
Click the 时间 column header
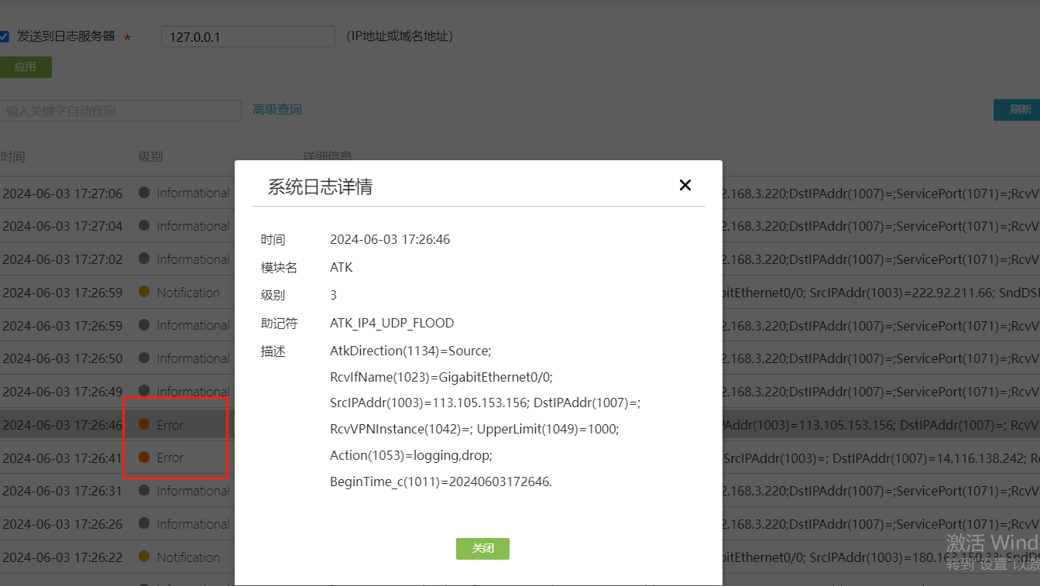tap(13, 157)
